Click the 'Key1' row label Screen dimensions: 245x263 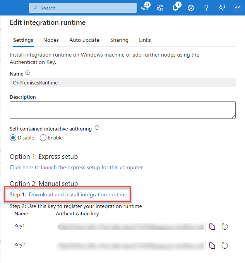point(19,226)
